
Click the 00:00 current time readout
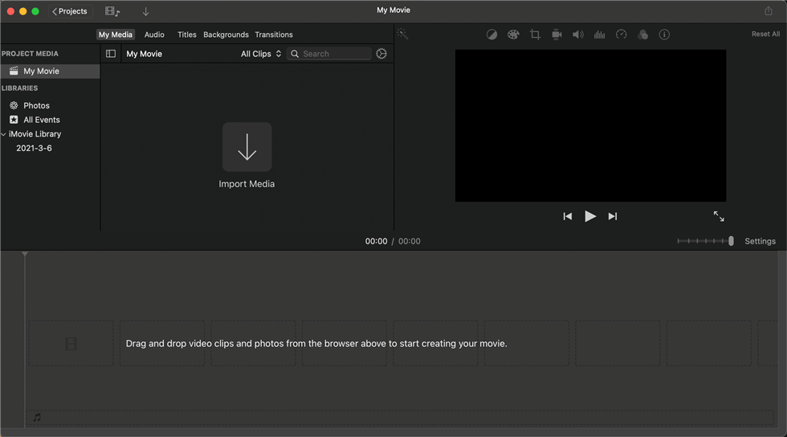tap(376, 241)
